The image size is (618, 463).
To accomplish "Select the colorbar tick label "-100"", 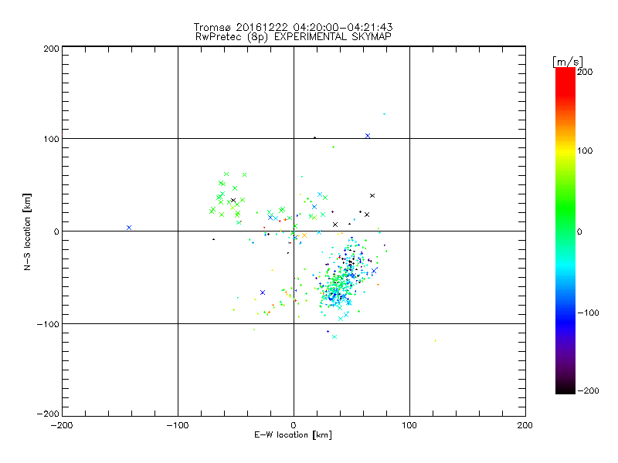I will pos(589,313).
